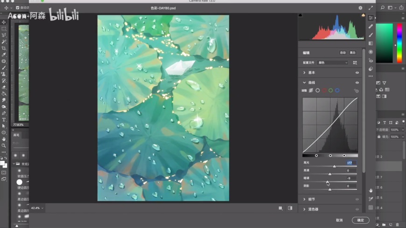Viewport: 406px width, 228px height.
Task: Select the red curve channel
Action: click(x=324, y=90)
